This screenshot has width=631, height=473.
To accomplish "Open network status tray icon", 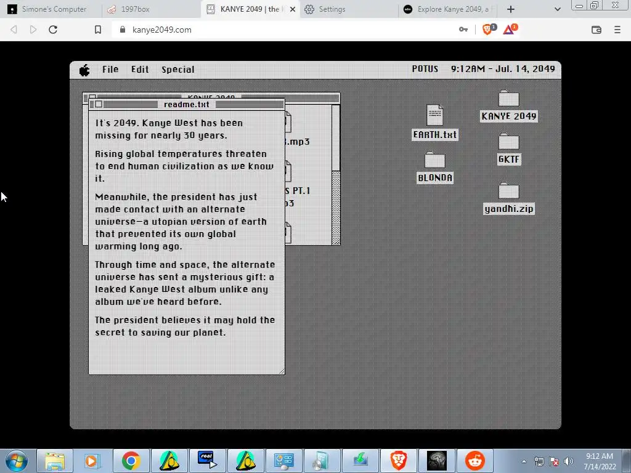I will (539, 461).
